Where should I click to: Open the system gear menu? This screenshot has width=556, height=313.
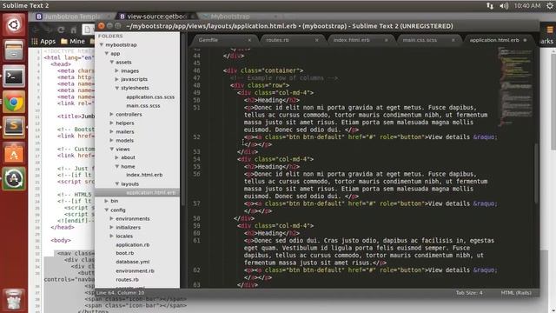550,6
